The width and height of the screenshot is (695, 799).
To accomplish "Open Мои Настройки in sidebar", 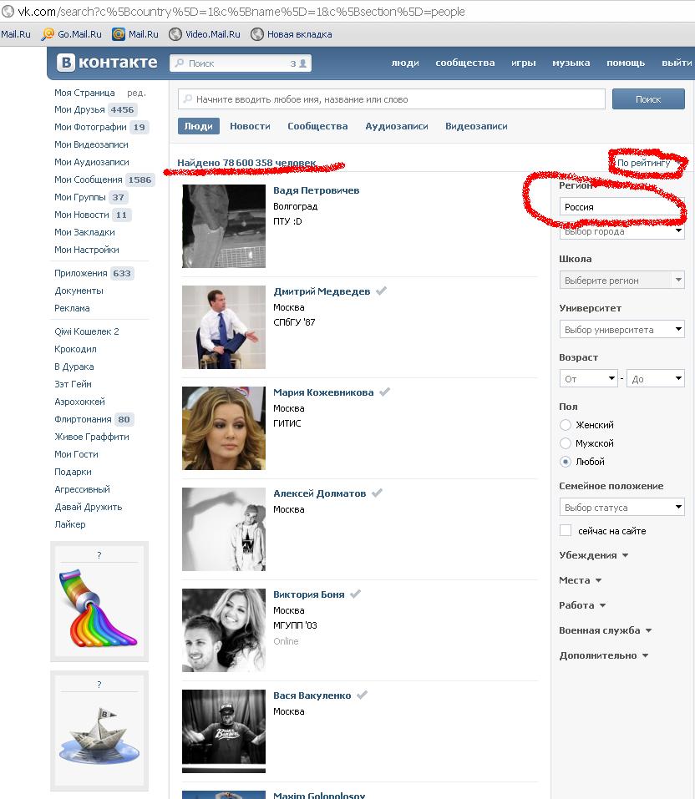I will coord(87,250).
